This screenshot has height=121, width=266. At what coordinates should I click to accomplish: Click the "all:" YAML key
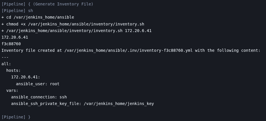click(6, 64)
